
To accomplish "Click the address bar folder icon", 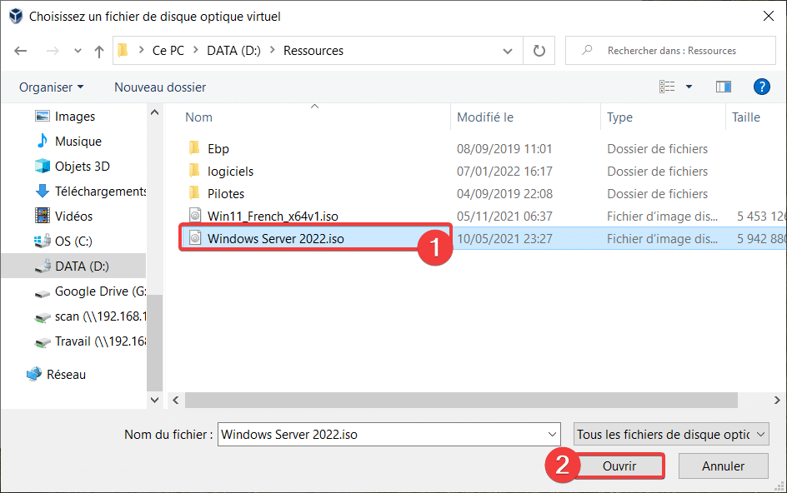I will click(x=123, y=50).
